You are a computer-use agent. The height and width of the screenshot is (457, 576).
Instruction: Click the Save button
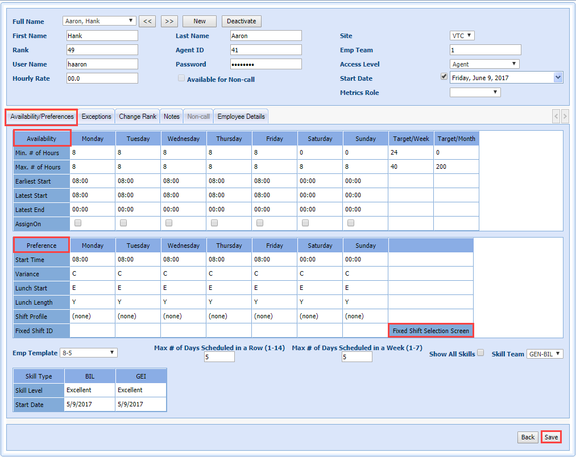click(x=551, y=437)
